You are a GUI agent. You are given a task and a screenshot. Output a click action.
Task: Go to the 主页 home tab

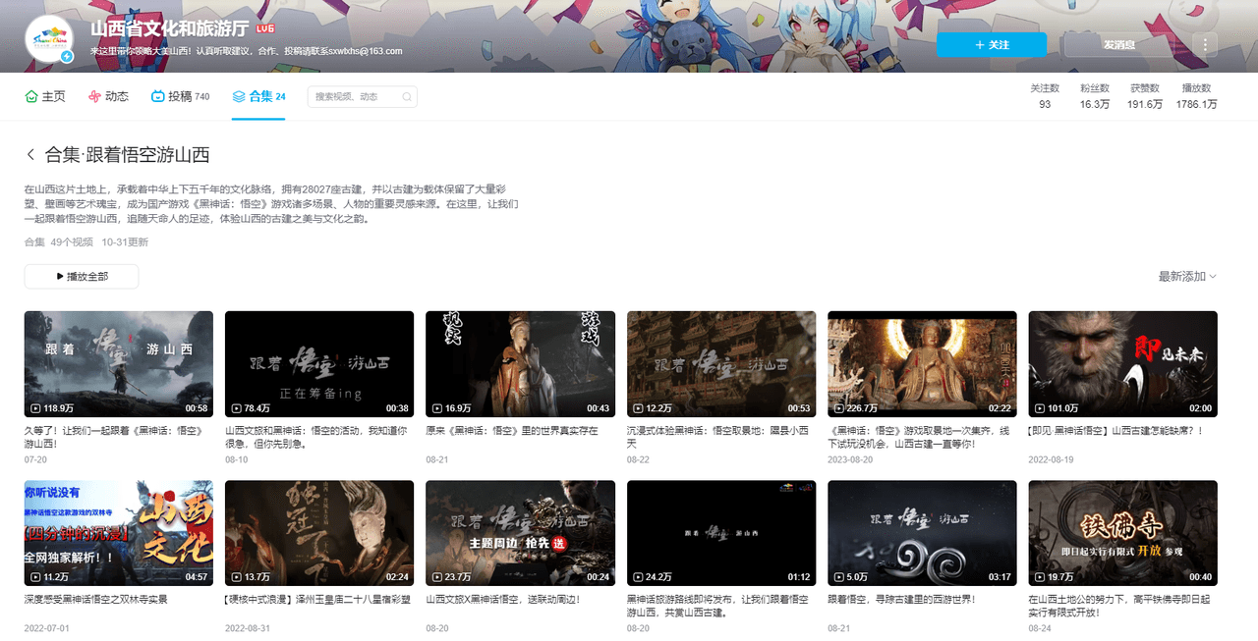click(45, 97)
